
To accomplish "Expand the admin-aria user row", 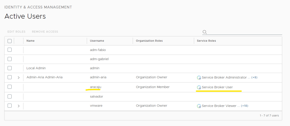I will [19, 78].
